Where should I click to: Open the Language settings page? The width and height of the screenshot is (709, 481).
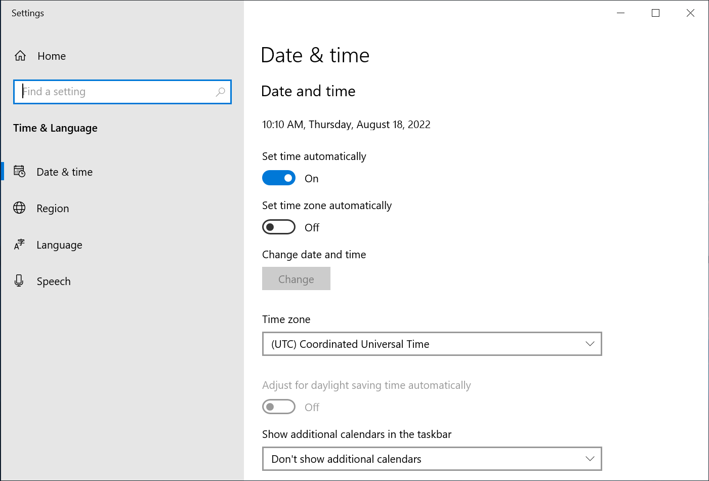tap(59, 245)
